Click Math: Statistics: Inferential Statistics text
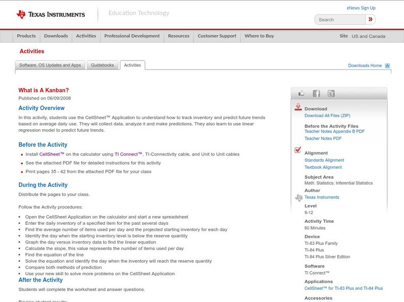 pos(338,183)
